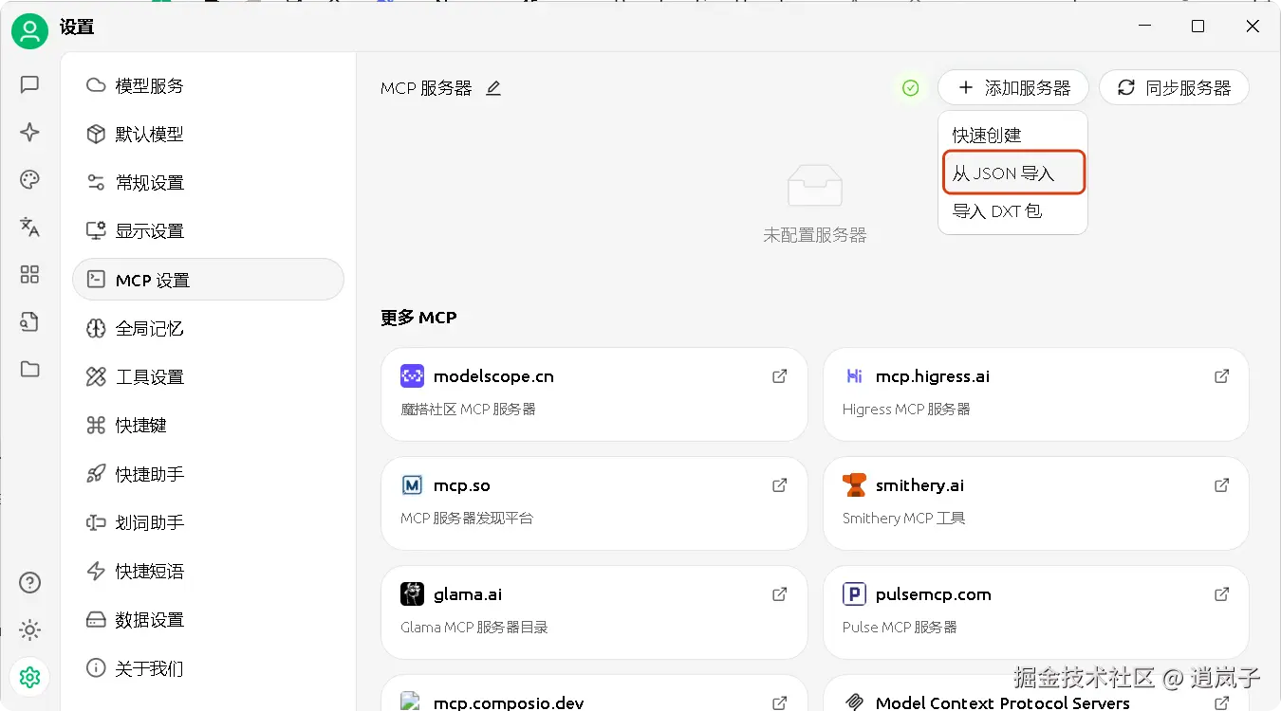
Task: Open 显示设置 settings
Action: (208, 231)
